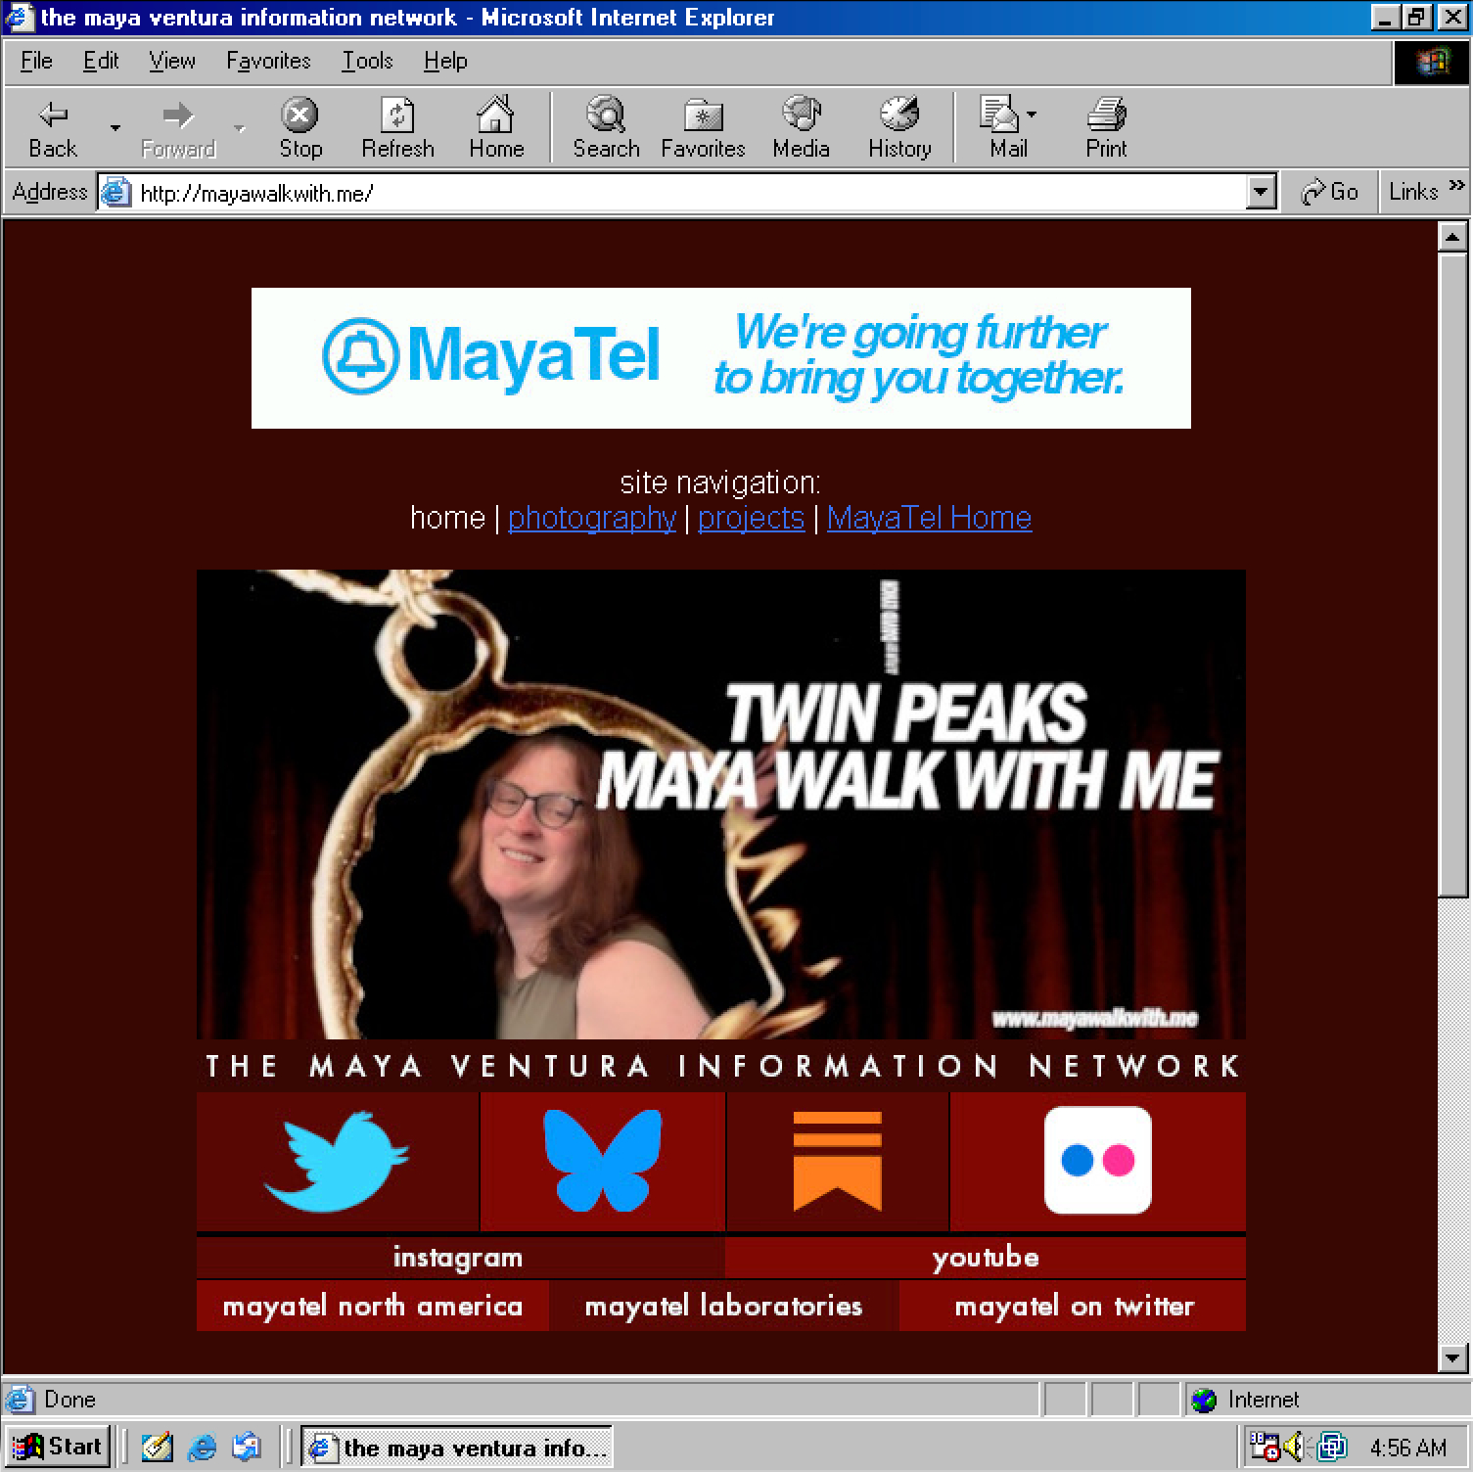
Task: Click the Print toolbar icon
Action: (1106, 127)
